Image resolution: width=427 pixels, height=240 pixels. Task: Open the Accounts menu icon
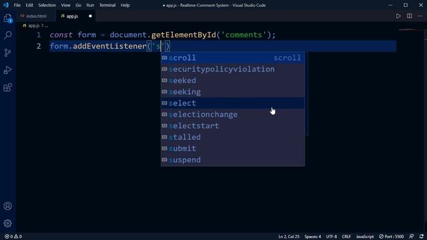coord(7,206)
